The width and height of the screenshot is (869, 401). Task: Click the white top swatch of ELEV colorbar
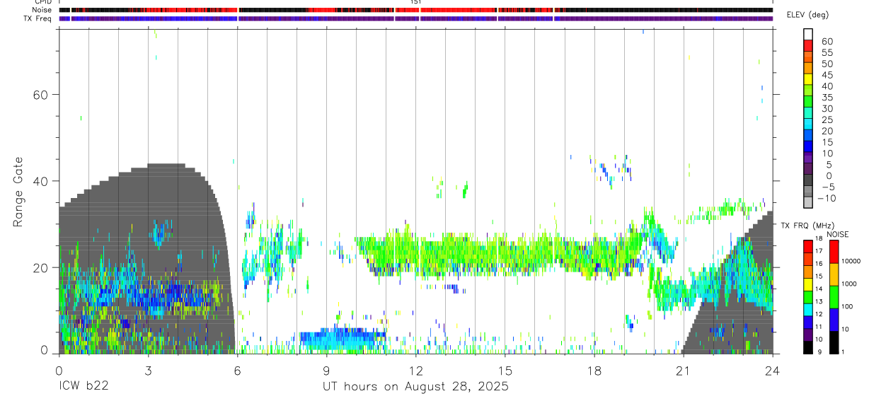808,34
